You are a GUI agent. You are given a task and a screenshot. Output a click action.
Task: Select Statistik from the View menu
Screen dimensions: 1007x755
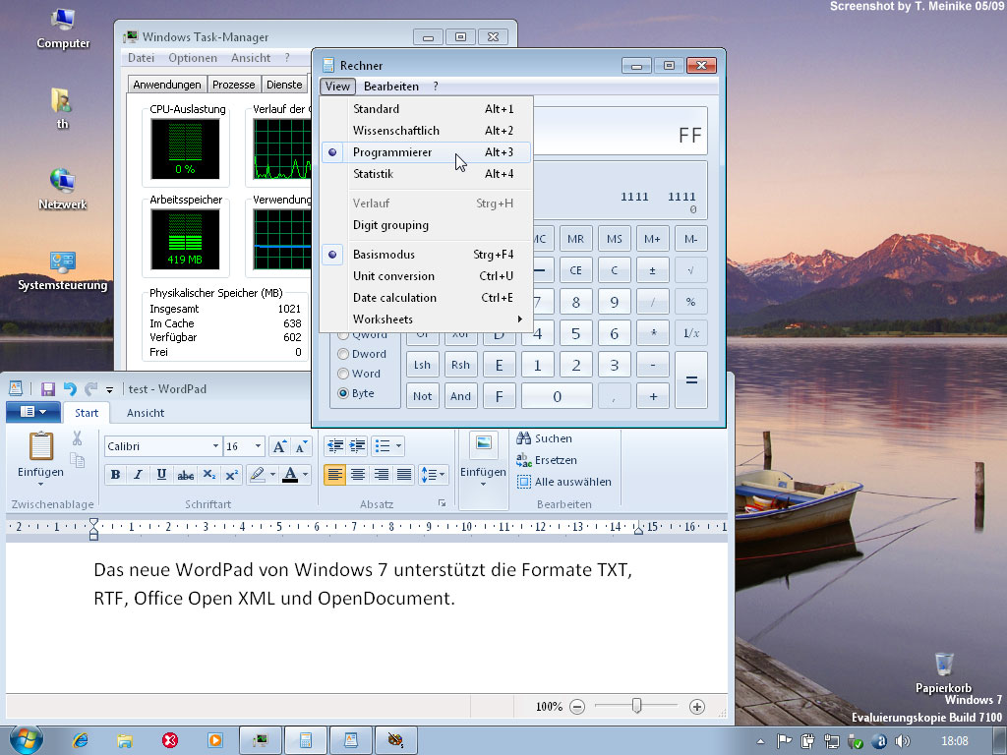[427, 174]
